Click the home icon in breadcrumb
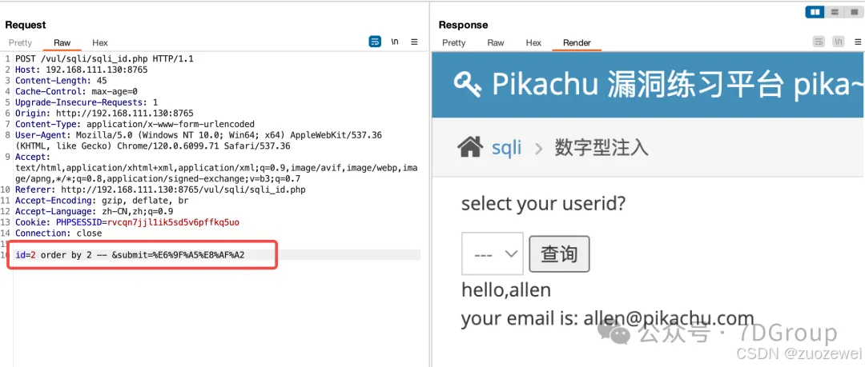Screen dimensions: 865x367 pos(471,147)
